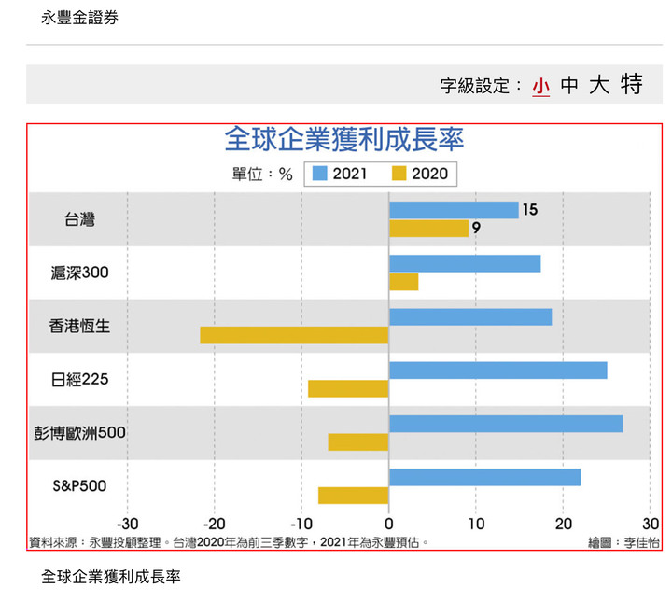Set font size to 小 (small)

coord(540,87)
